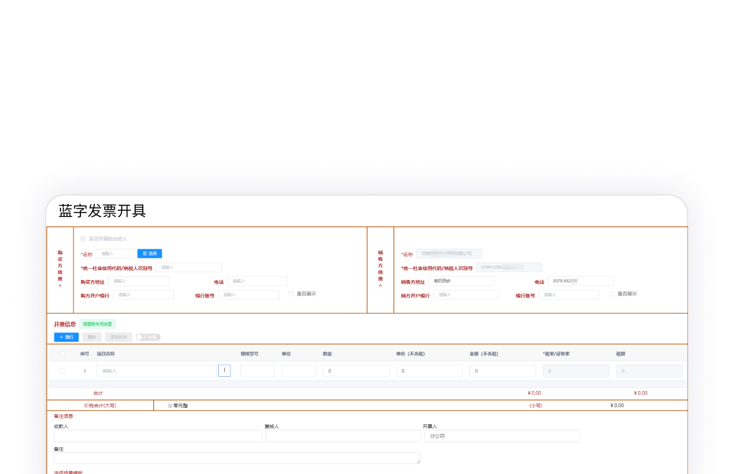Click the 销售方地址 input field
Image resolution: width=733 pixels, height=474 pixels.
click(461, 281)
